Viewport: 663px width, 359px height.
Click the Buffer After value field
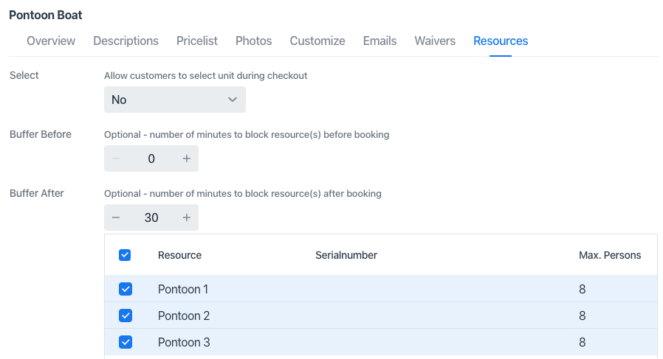[x=151, y=217]
